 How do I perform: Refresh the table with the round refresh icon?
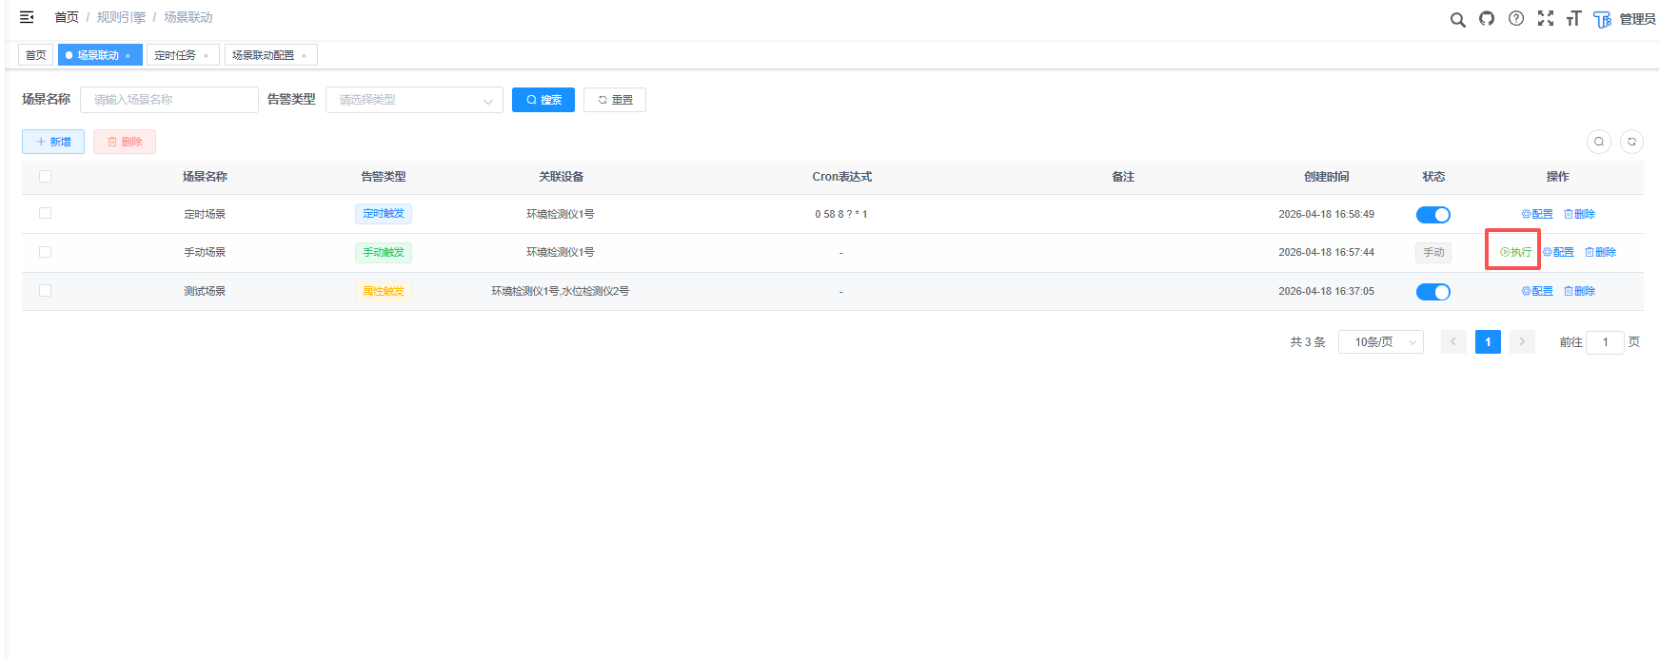click(1631, 142)
